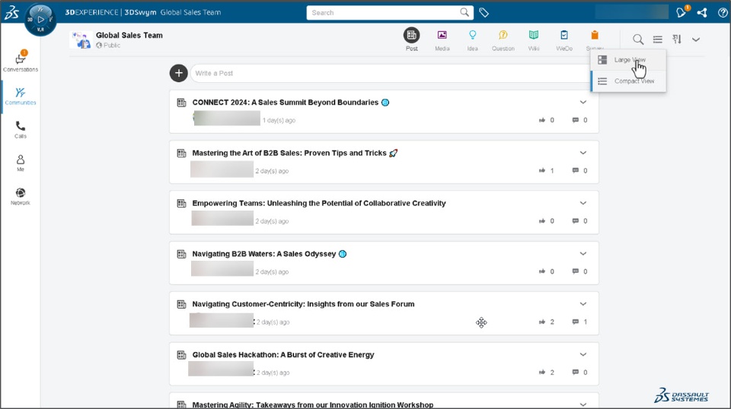Open CONNECT 2024: A Sales Summit post
The height and width of the screenshot is (409, 731).
(x=286, y=103)
